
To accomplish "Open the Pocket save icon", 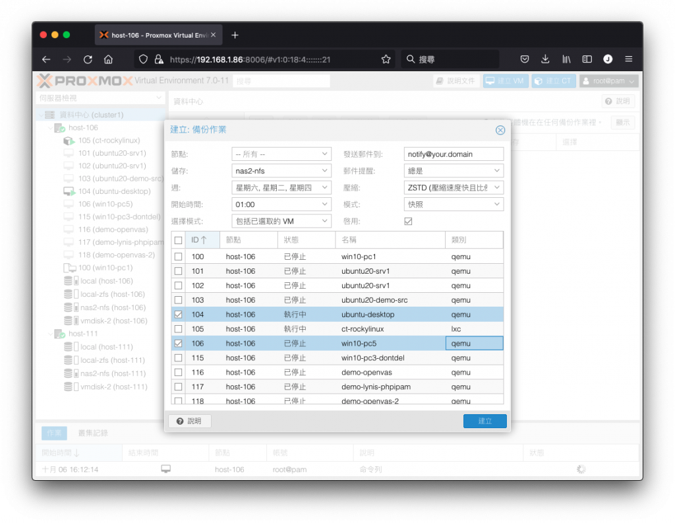I will pyautogui.click(x=524, y=59).
